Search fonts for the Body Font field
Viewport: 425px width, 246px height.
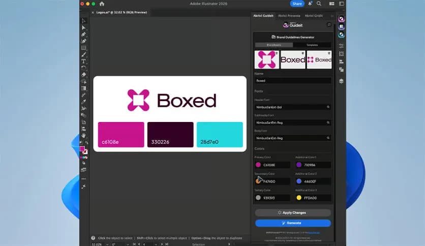(x=328, y=138)
